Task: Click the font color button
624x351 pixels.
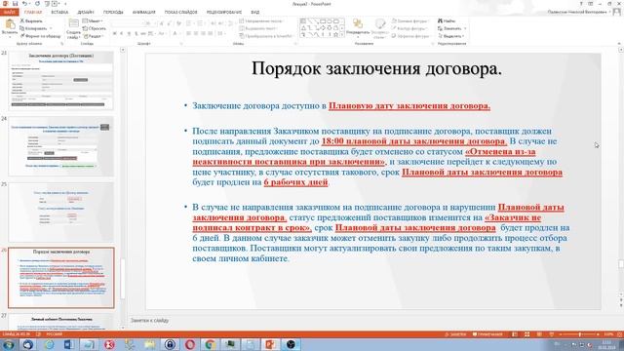Action: tap(175, 34)
